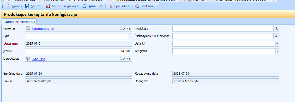Click the Data nuo field showing 2025-07-01

tap(79, 44)
